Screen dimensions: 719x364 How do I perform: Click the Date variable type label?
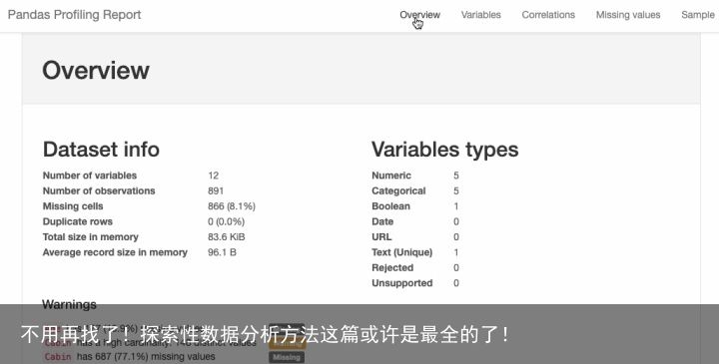pyautogui.click(x=382, y=221)
